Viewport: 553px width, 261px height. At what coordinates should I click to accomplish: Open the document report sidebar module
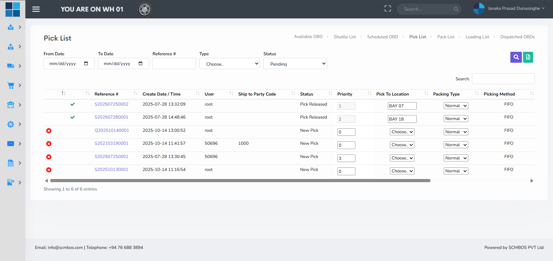coord(11,163)
